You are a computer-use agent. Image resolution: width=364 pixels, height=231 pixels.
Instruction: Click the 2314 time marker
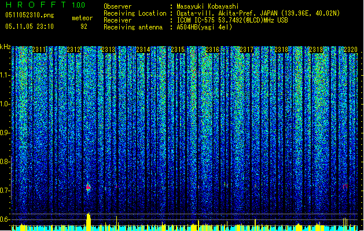[143, 50]
